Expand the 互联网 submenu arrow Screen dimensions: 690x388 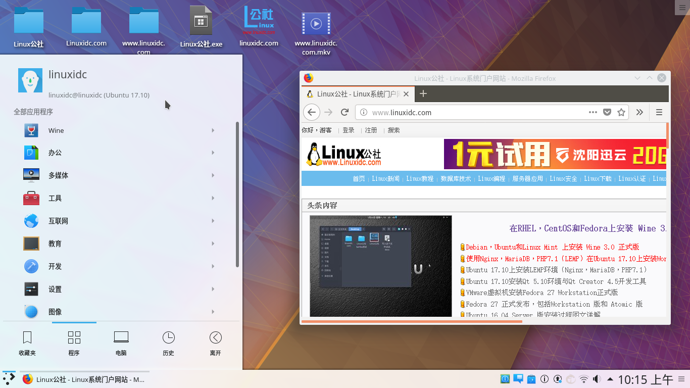(x=213, y=221)
